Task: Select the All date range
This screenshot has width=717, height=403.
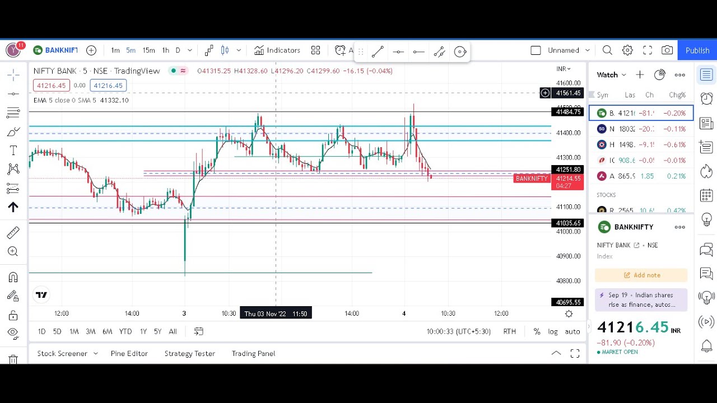Action: coord(173,331)
